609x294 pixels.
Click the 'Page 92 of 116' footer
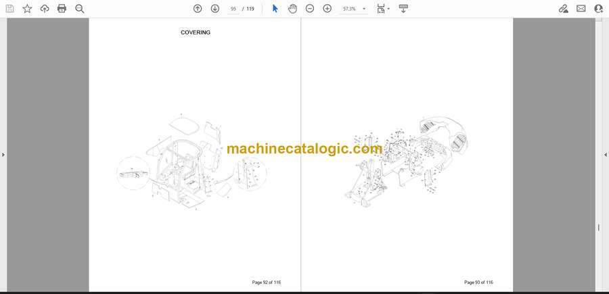[x=267, y=283]
